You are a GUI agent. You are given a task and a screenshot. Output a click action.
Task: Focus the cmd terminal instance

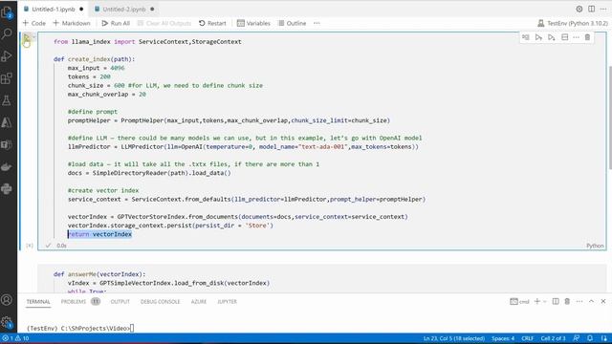coord(519,302)
